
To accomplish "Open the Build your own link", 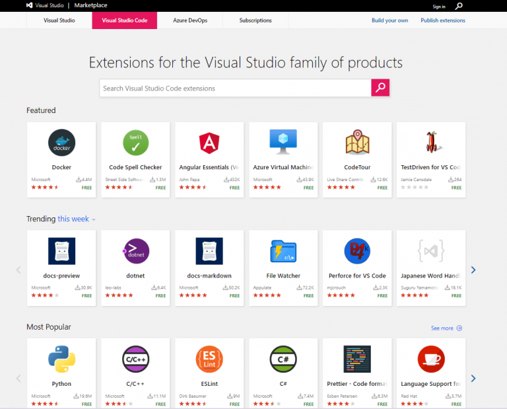I will [389, 20].
